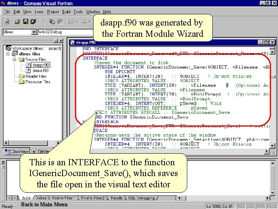Open the Project menu

(x=53, y=12)
